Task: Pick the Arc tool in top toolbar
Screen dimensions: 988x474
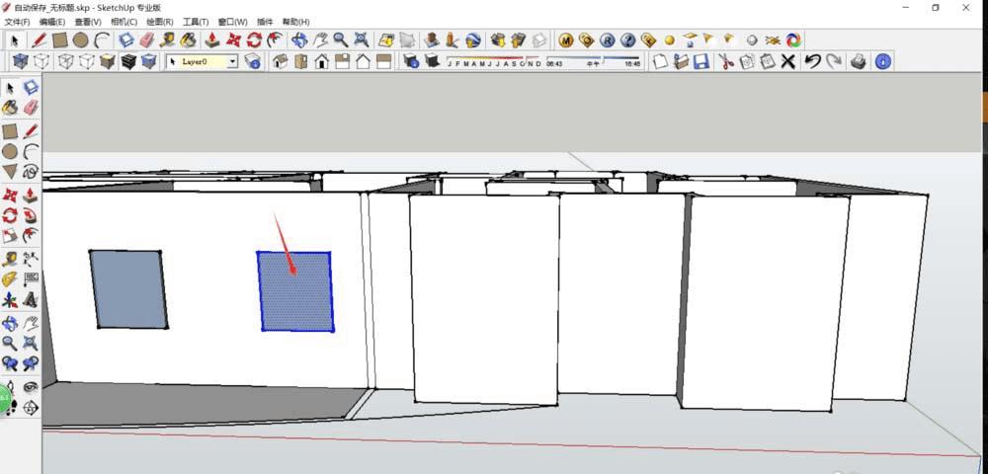Action: tap(102, 40)
